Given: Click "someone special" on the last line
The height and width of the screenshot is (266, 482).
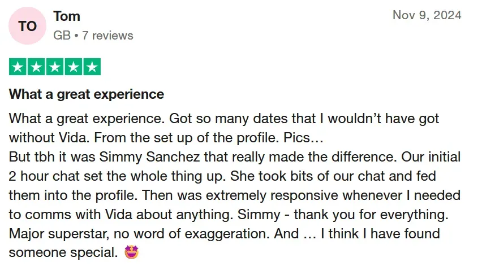Looking at the screenshot, I should [62, 252].
